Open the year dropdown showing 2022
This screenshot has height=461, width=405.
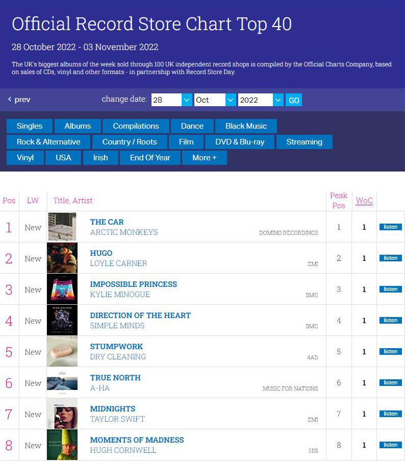pyautogui.click(x=261, y=100)
